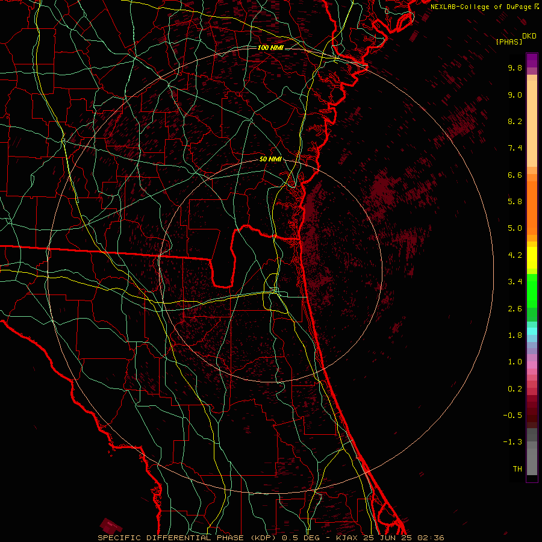The width and height of the screenshot is (542, 542).
Task: Click the 5.8 scale value
Action: tap(515, 202)
